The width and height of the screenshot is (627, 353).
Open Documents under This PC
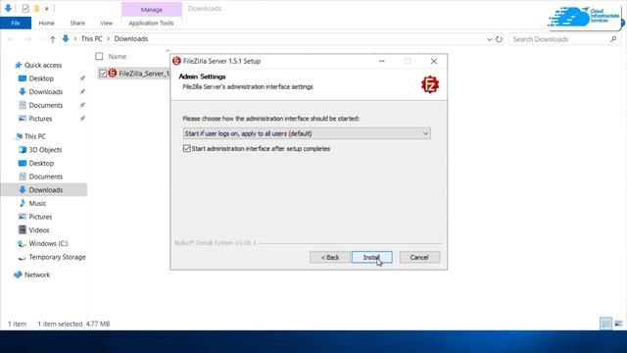pos(46,176)
